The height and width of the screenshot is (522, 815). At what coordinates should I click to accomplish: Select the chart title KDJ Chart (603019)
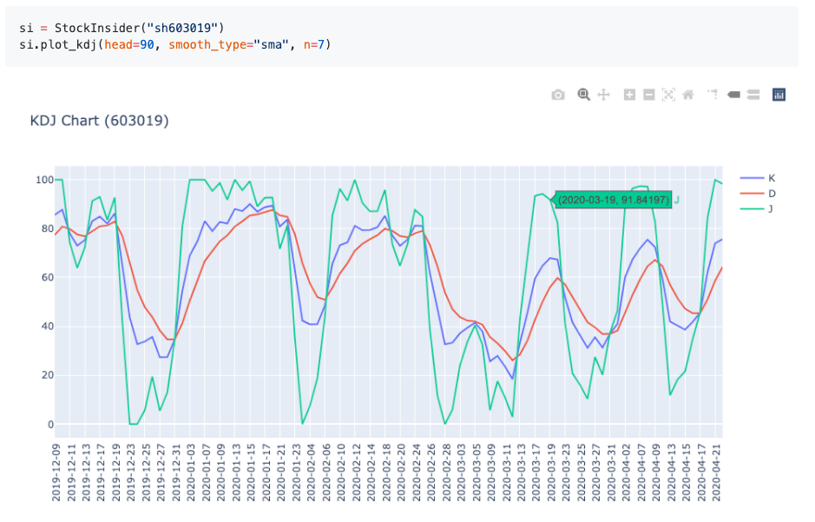pos(98,121)
